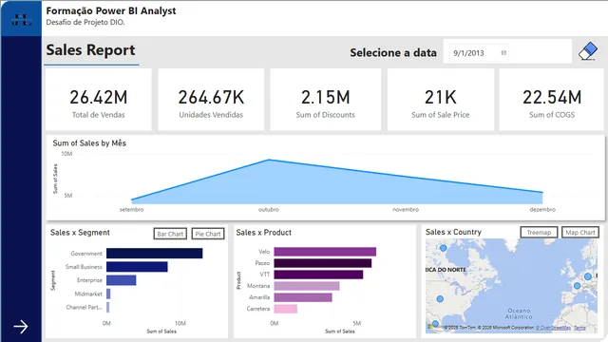Click the Formação Power BI Analyst title

(x=111, y=10)
